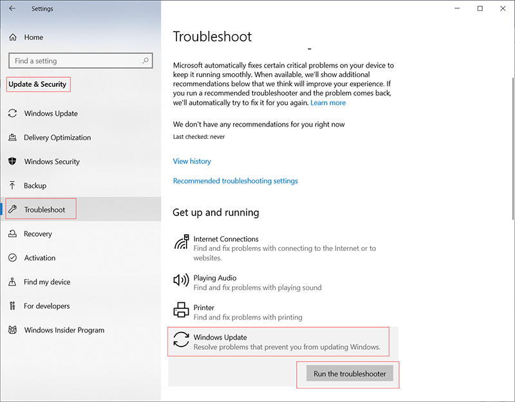Click the Windows Security shield icon
This screenshot has height=402, width=515.
12,161
